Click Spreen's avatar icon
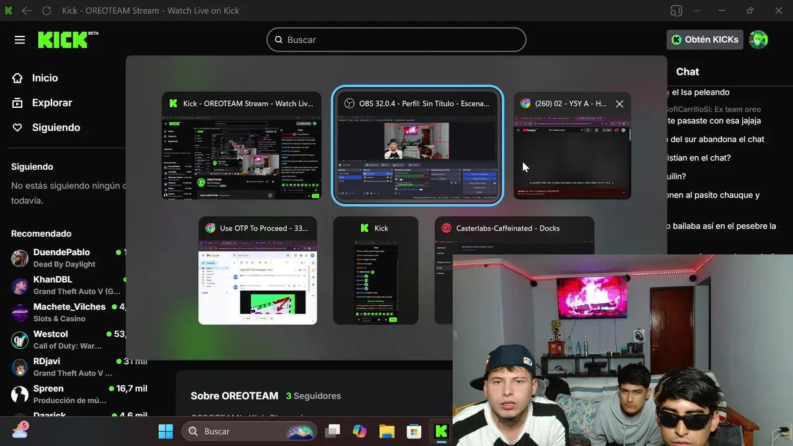This screenshot has width=793, height=446. pyautogui.click(x=20, y=395)
